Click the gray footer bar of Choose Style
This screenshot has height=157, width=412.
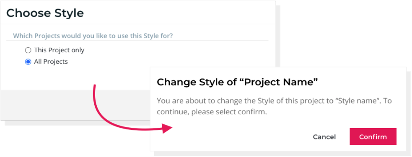pos(75,105)
